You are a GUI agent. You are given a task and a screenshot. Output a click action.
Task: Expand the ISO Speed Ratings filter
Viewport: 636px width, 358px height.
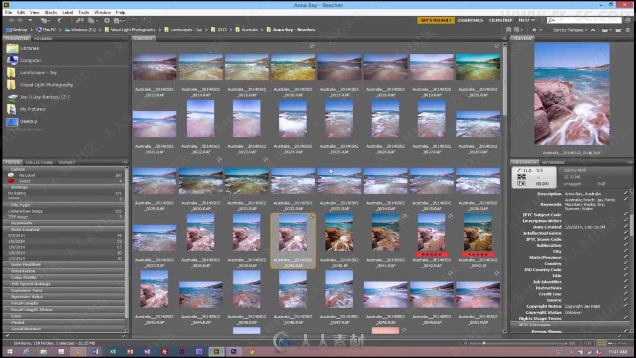pos(64,284)
